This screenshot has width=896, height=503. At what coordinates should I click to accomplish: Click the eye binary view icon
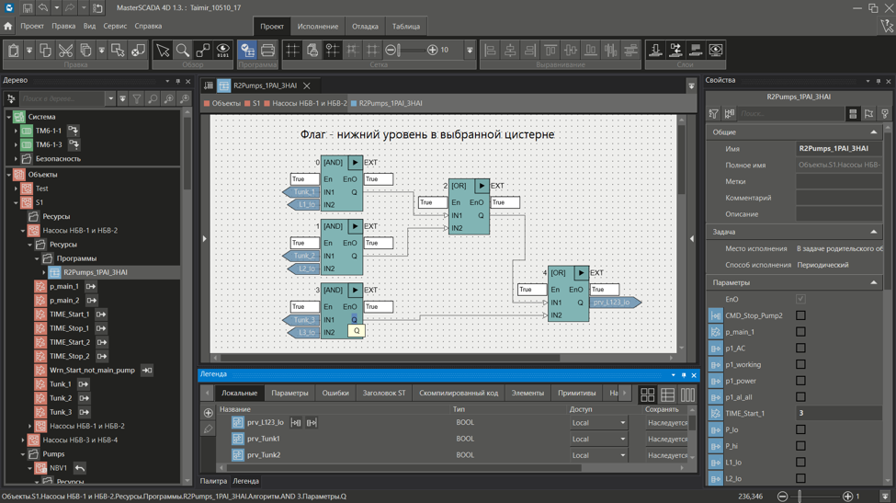(x=223, y=51)
